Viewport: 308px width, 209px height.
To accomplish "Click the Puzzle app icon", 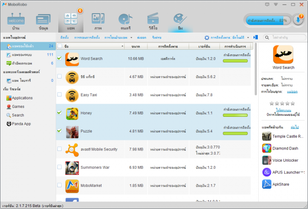I will click(x=72, y=132).
